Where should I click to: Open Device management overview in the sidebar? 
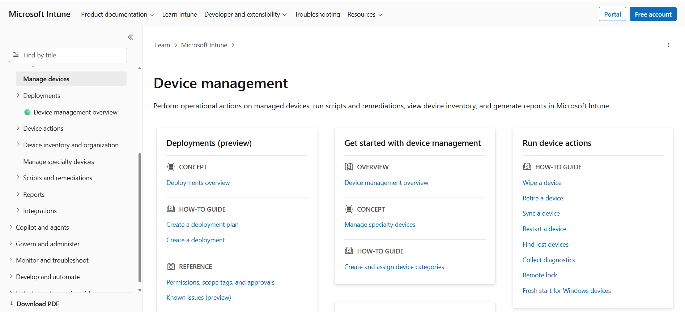(75, 112)
